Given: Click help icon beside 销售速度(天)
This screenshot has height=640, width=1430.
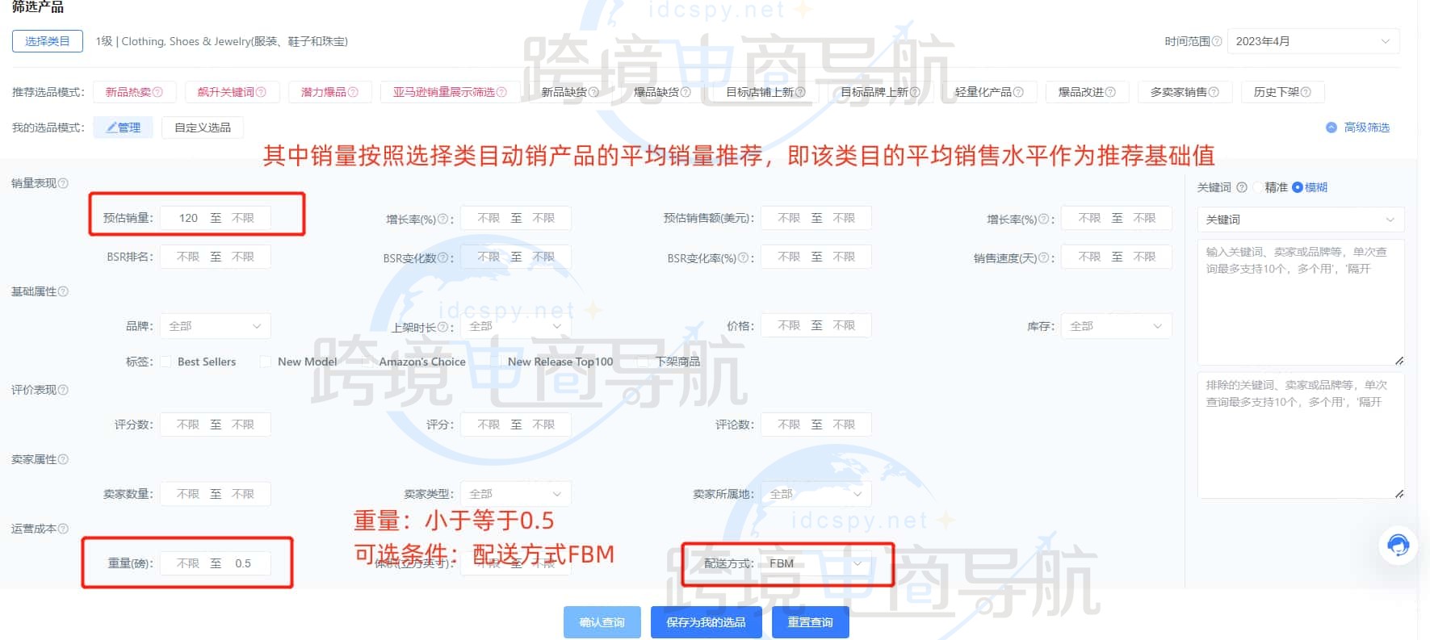Looking at the screenshot, I should 1043,258.
